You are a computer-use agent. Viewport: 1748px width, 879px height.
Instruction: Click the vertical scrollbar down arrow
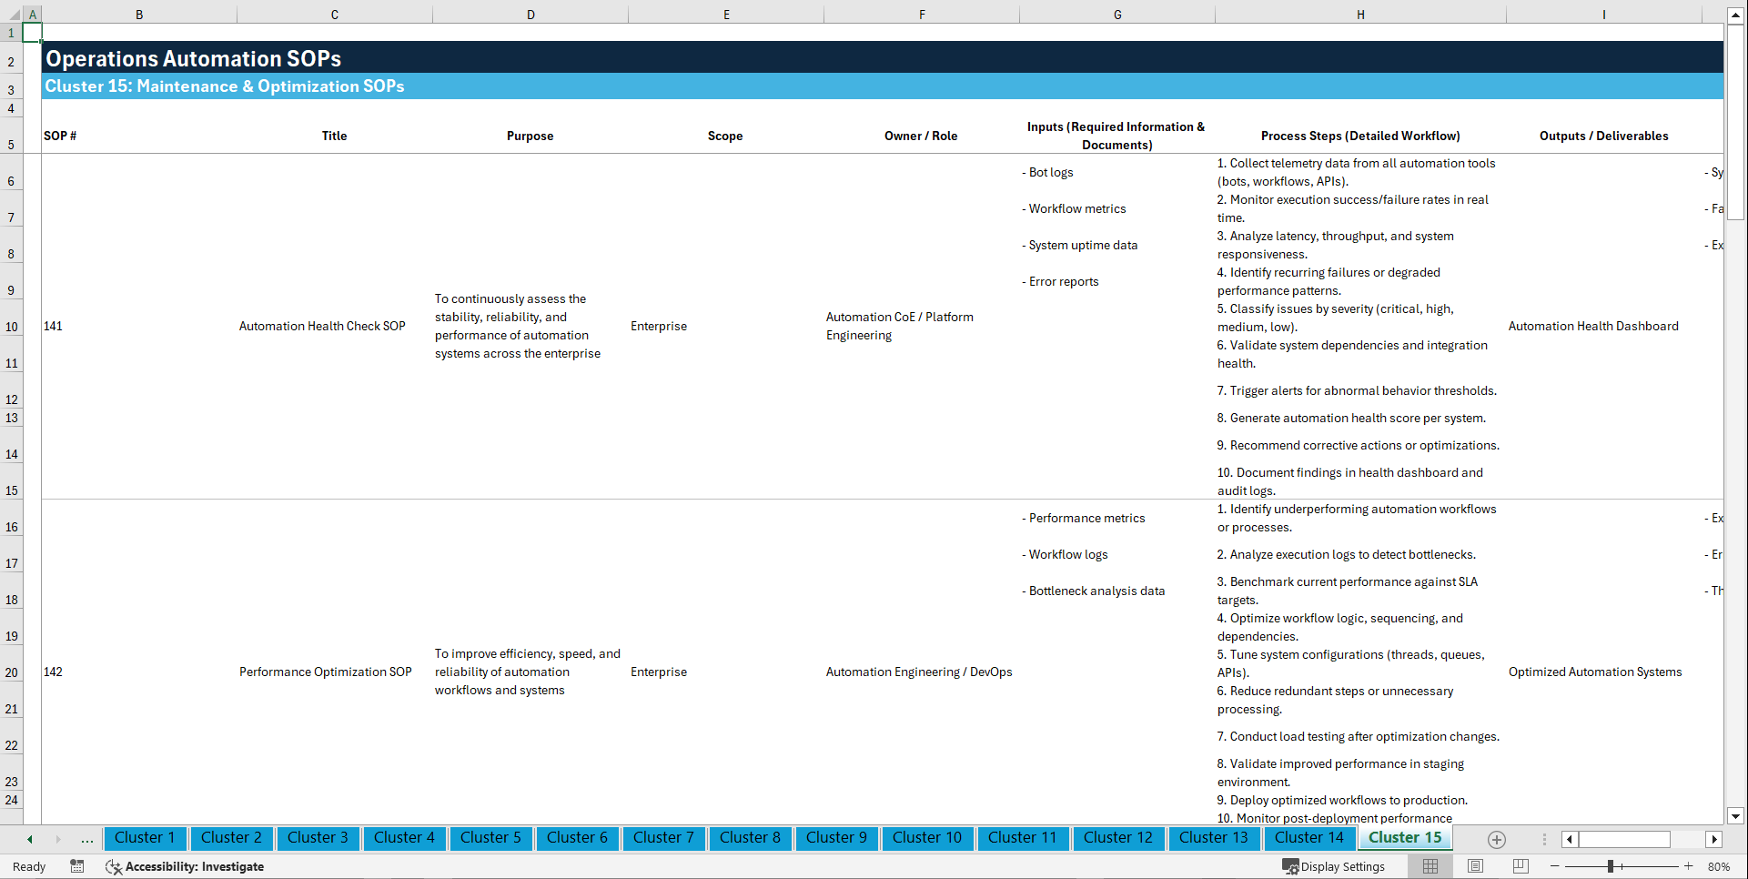point(1736,816)
